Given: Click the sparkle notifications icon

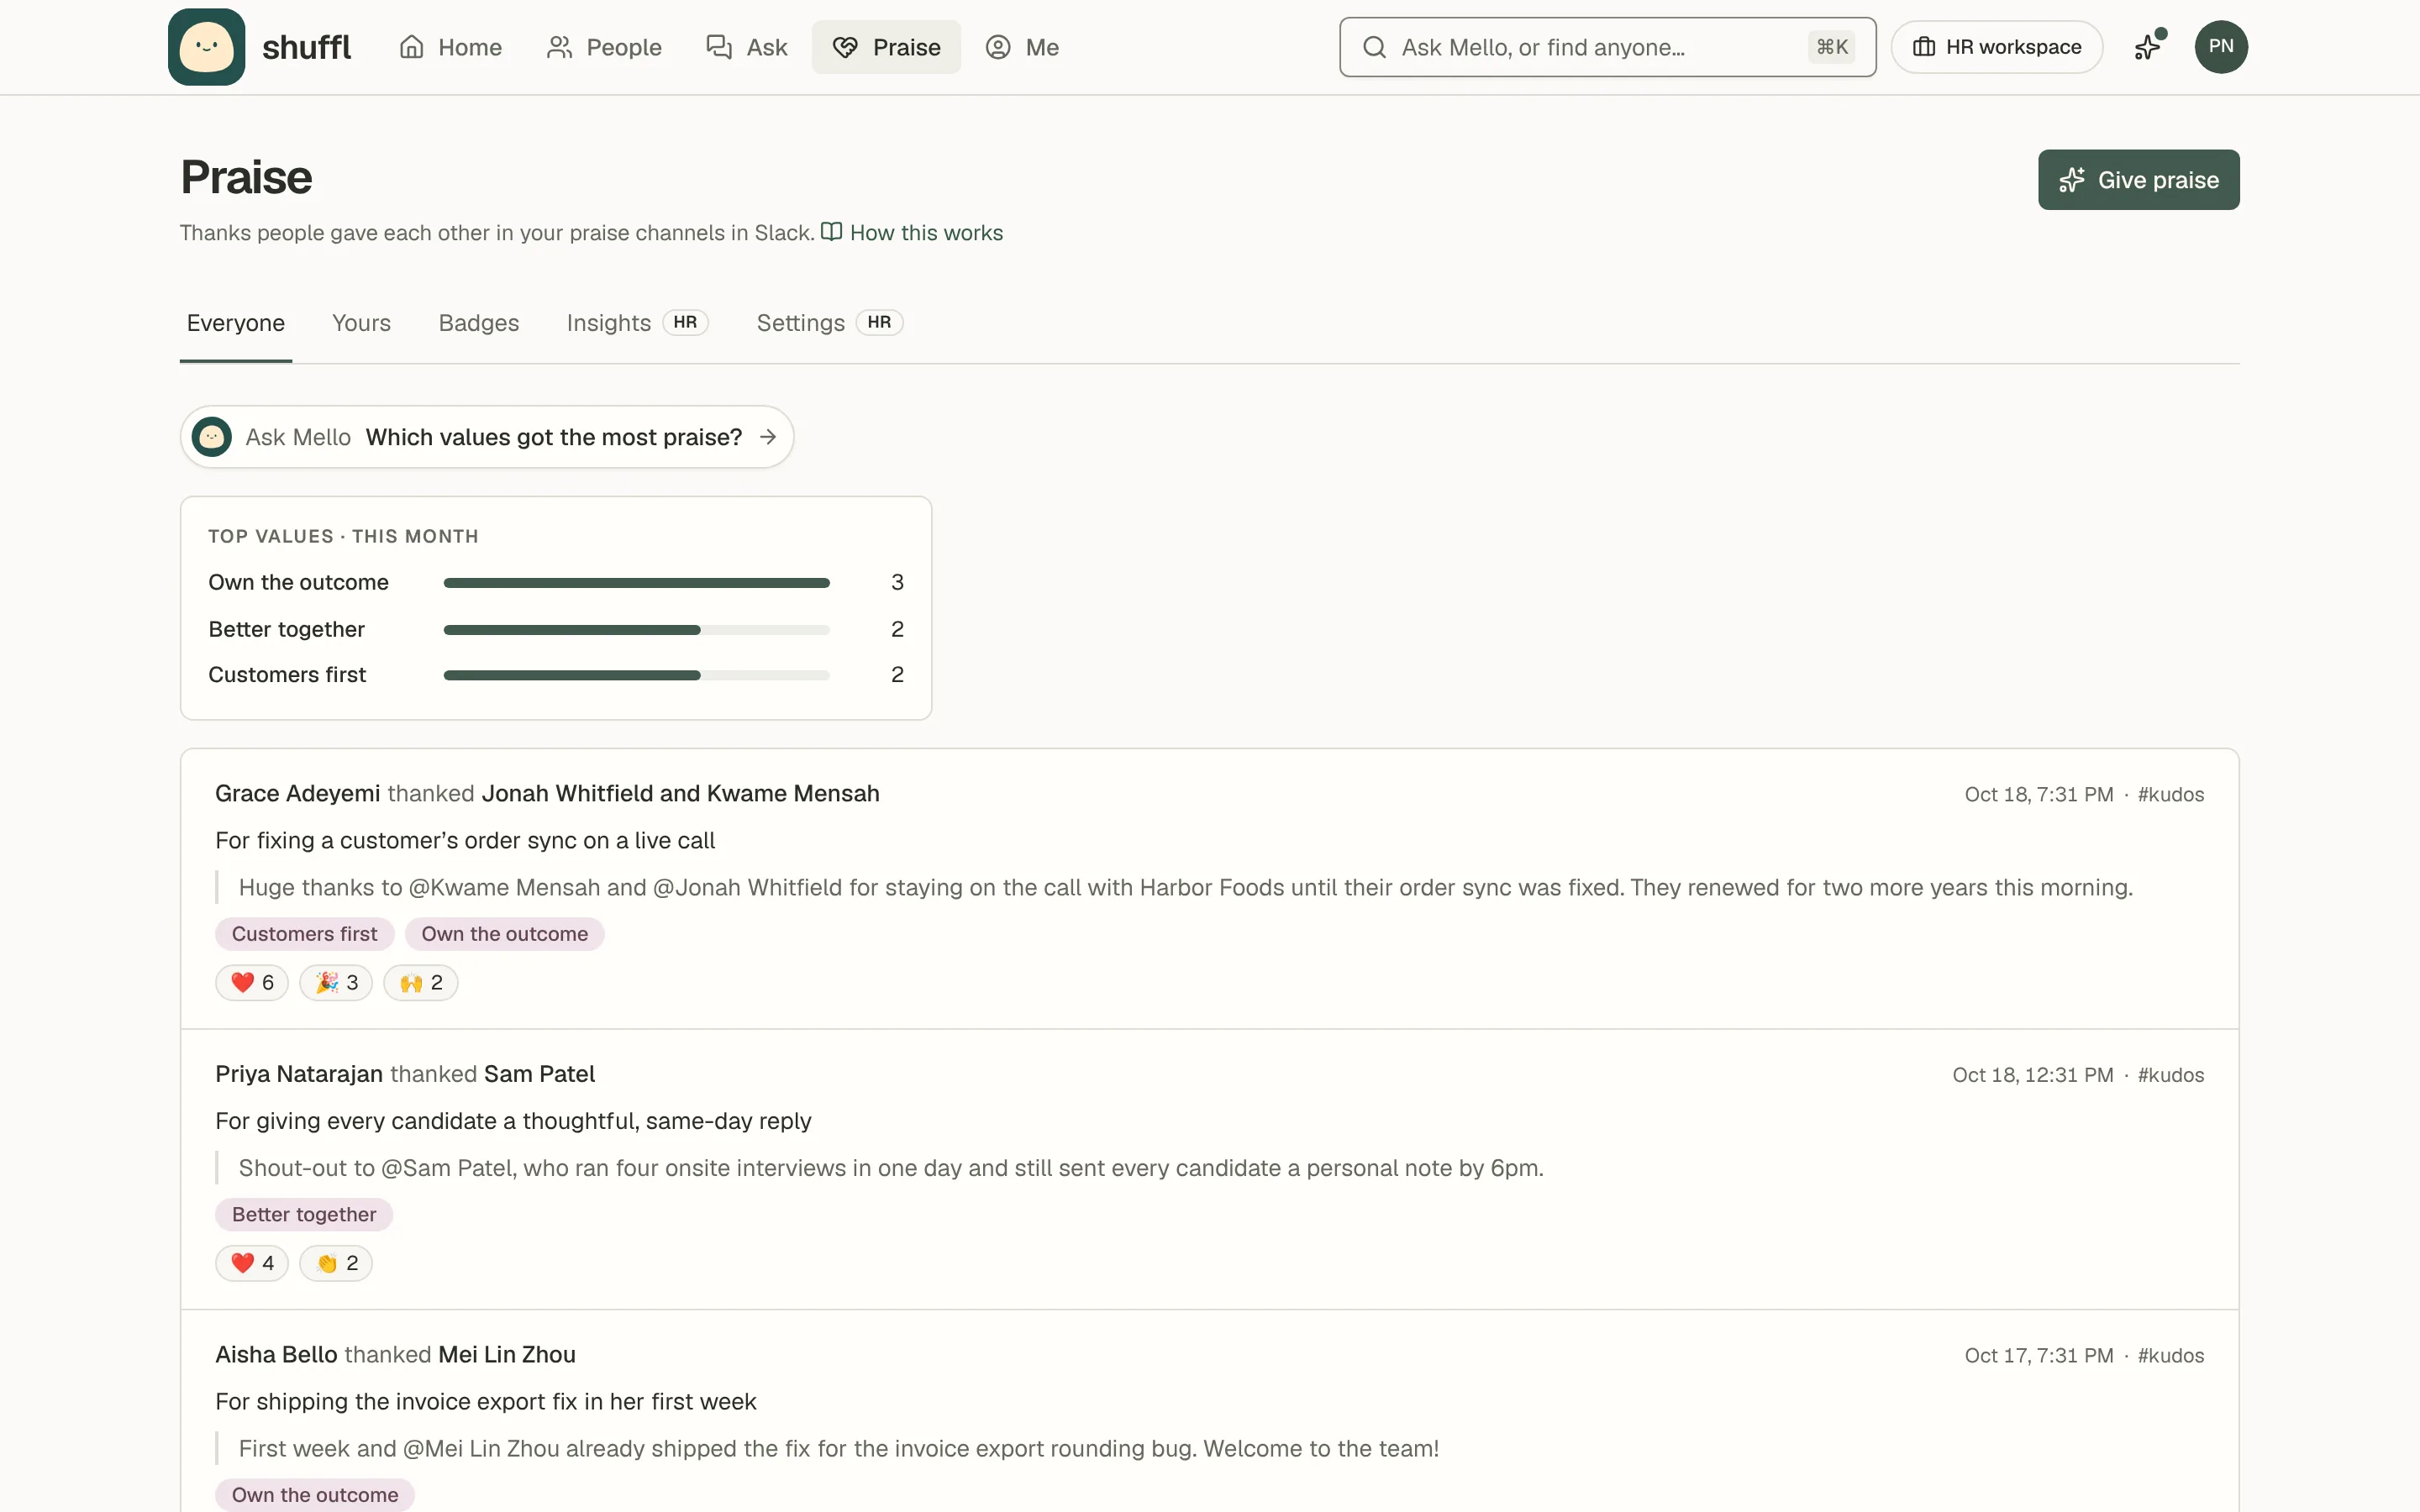Looking at the screenshot, I should pyautogui.click(x=2148, y=47).
